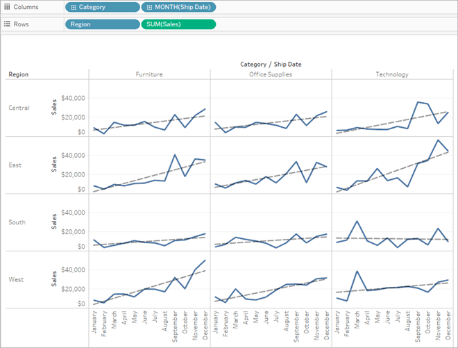Click the March spike in South Technology line

point(357,221)
